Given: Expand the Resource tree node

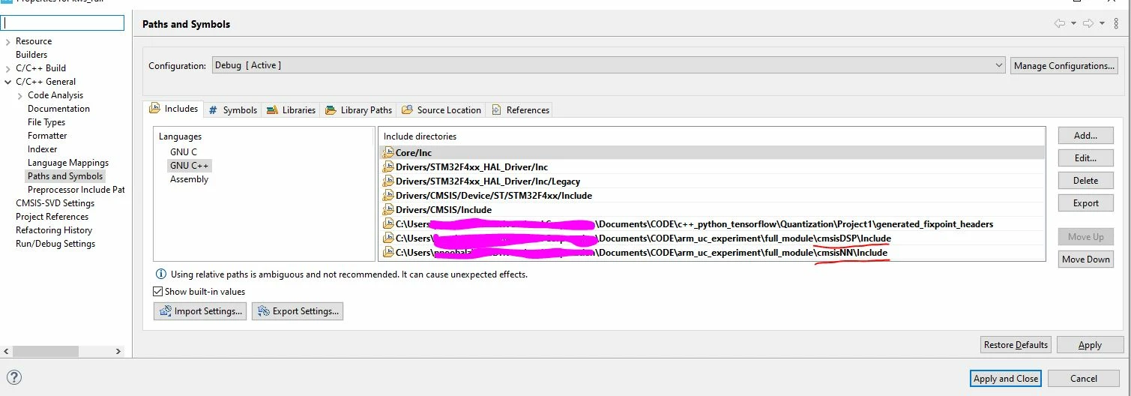Looking at the screenshot, I should (7, 41).
